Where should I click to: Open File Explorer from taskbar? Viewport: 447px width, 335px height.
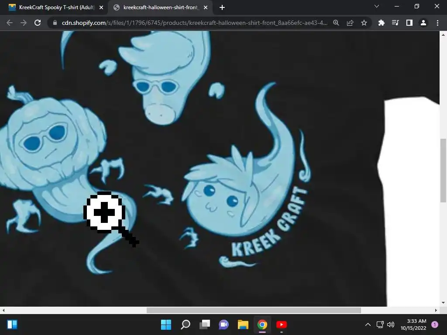pyautogui.click(x=243, y=325)
